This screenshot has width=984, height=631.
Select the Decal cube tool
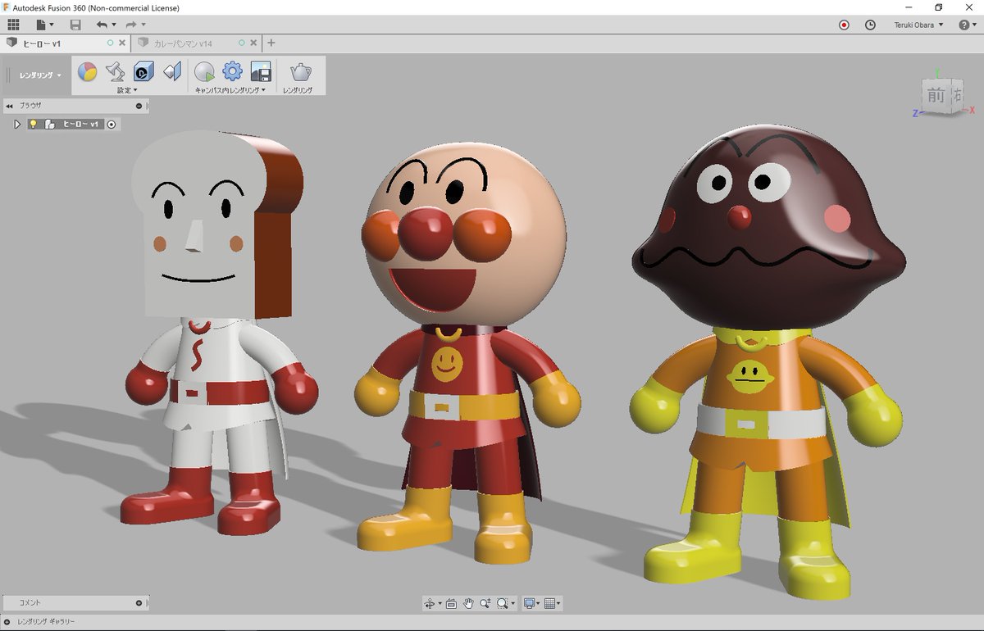[143, 72]
